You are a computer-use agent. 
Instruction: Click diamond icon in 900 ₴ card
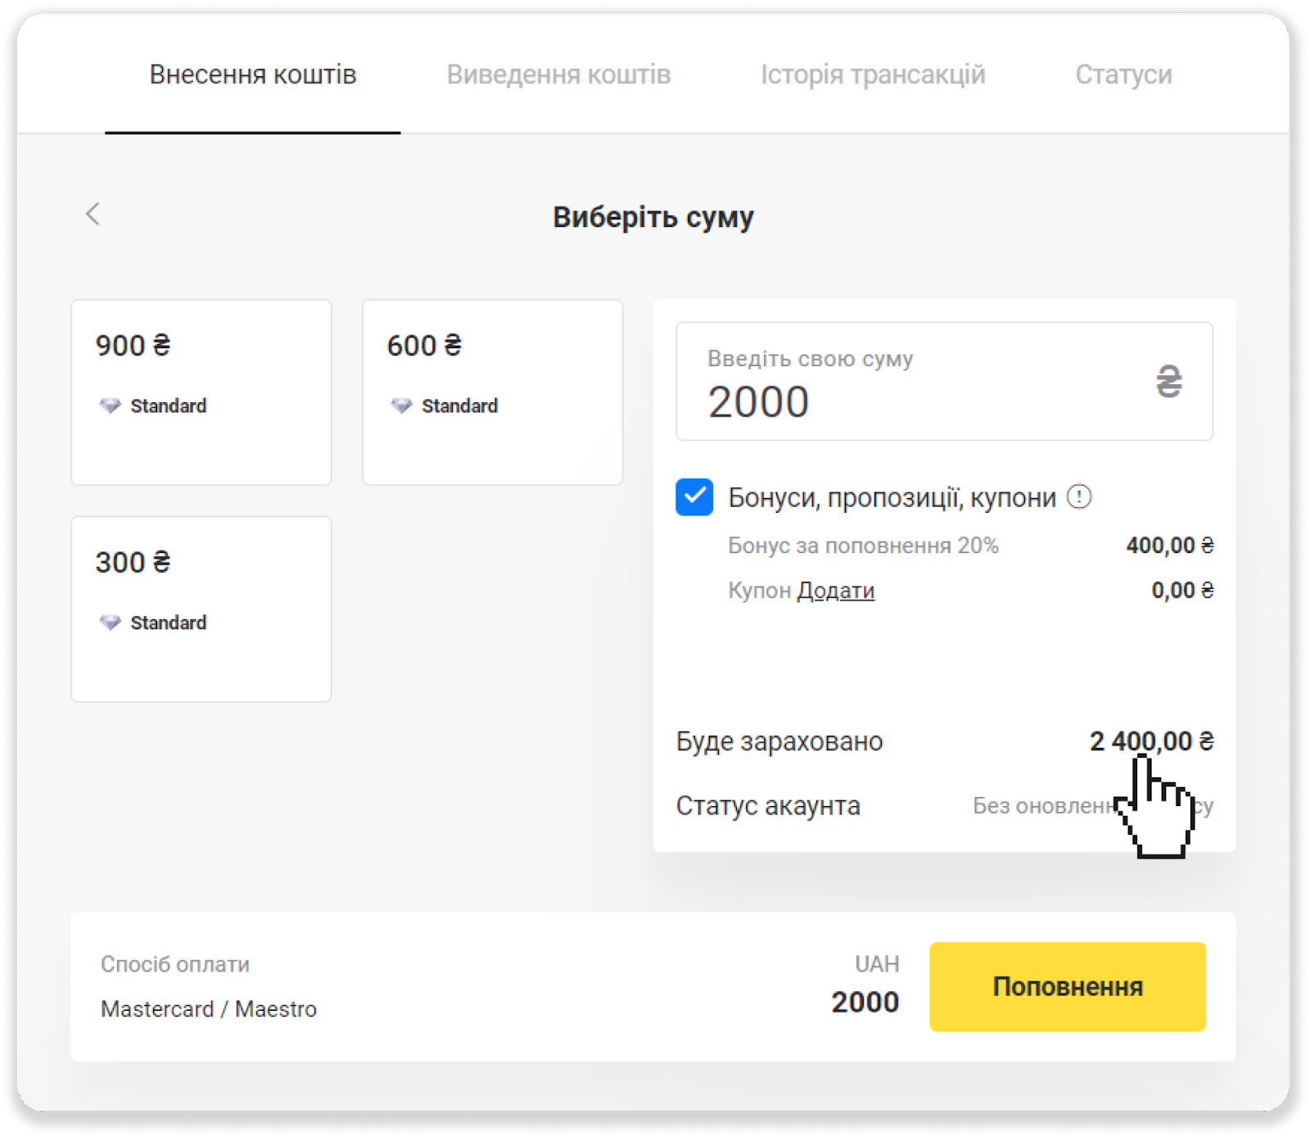click(110, 406)
